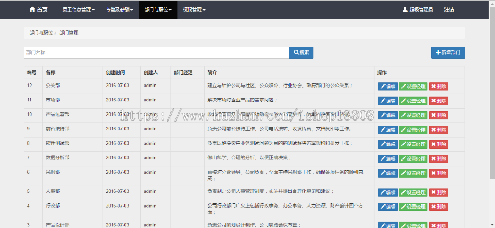Viewport: 495px width, 228px height.
Task: Select the 行政部 name cell
Action: click(73, 209)
